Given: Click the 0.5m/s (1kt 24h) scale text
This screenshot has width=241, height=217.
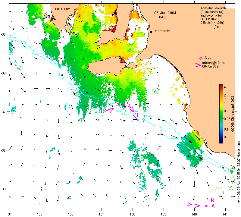Looking at the screenshot, I should [x=212, y=23].
